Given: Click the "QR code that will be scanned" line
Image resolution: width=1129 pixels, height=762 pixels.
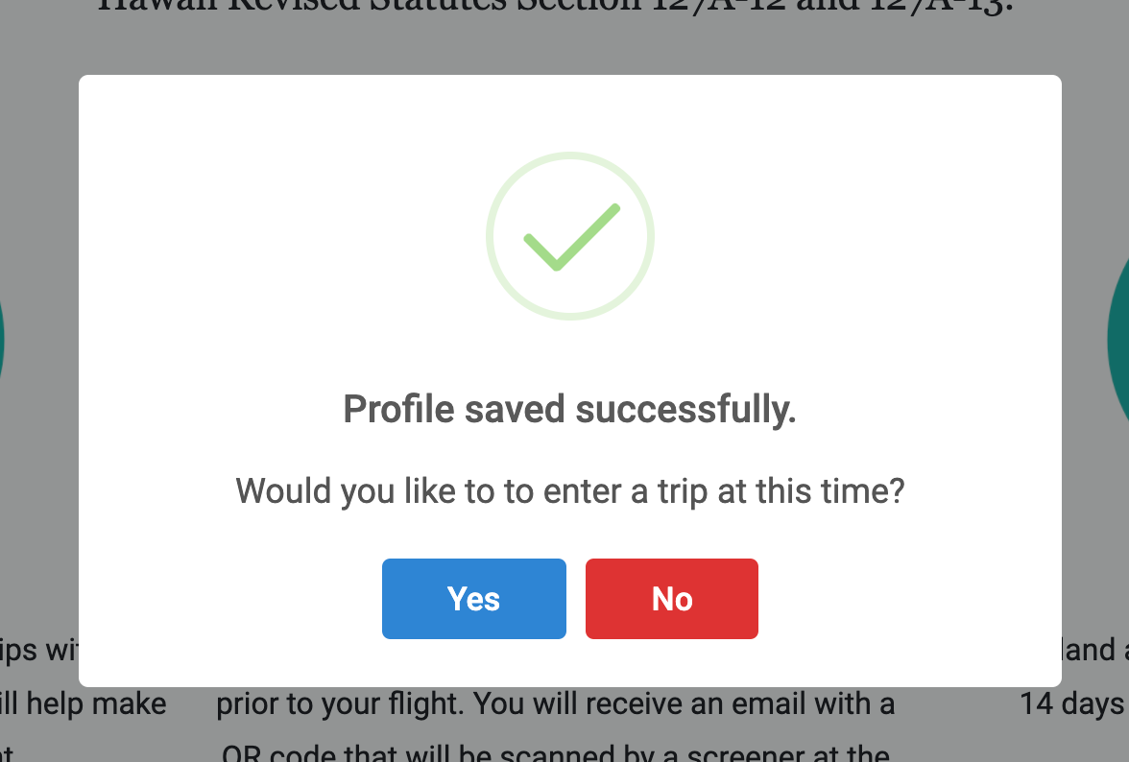Looking at the screenshot, I should (555, 753).
